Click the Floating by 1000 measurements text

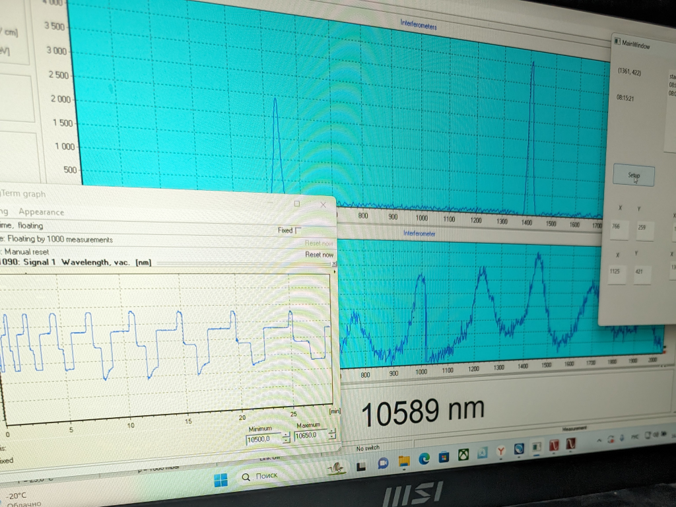point(60,239)
